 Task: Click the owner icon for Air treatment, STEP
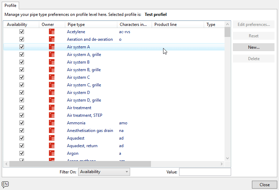coord(52,115)
